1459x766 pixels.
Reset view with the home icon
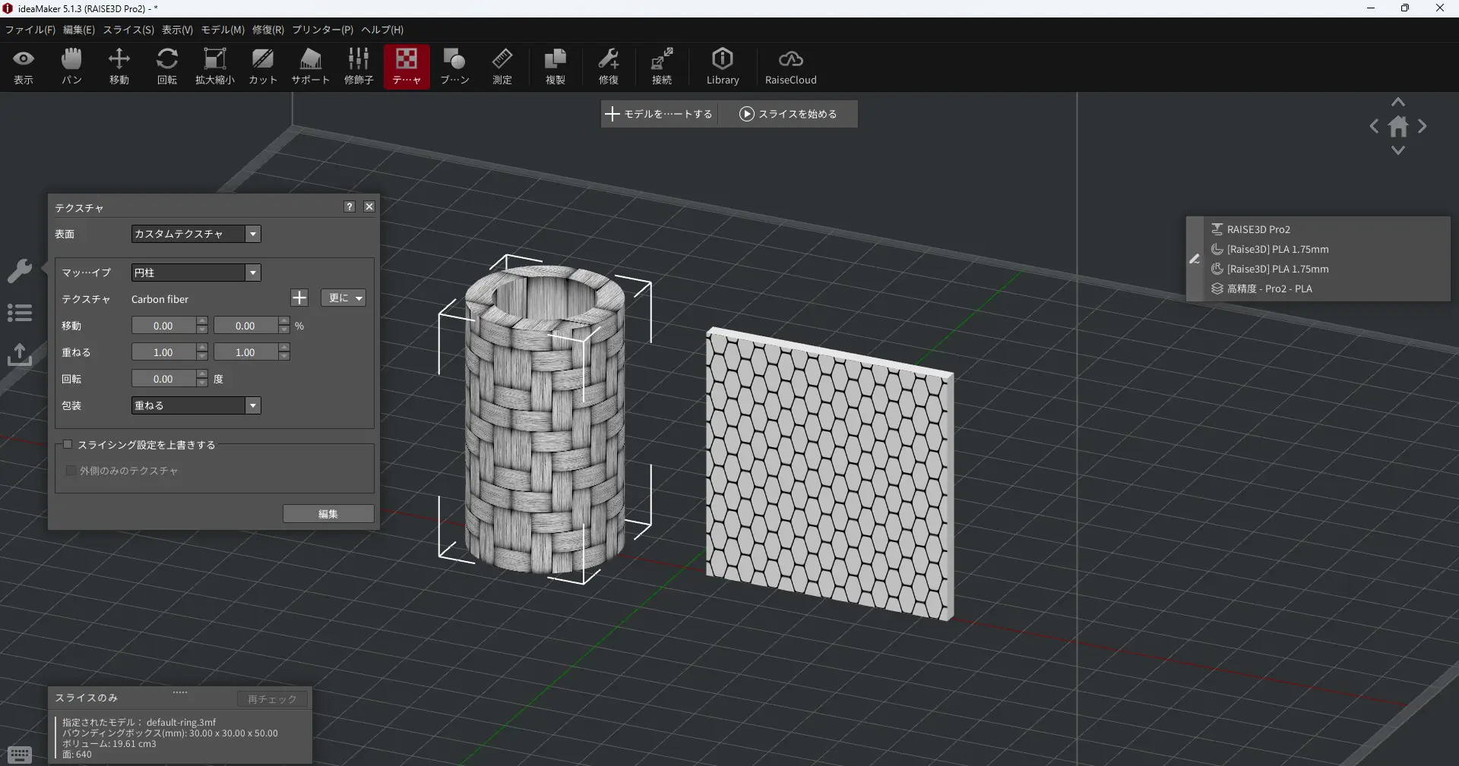click(1398, 127)
